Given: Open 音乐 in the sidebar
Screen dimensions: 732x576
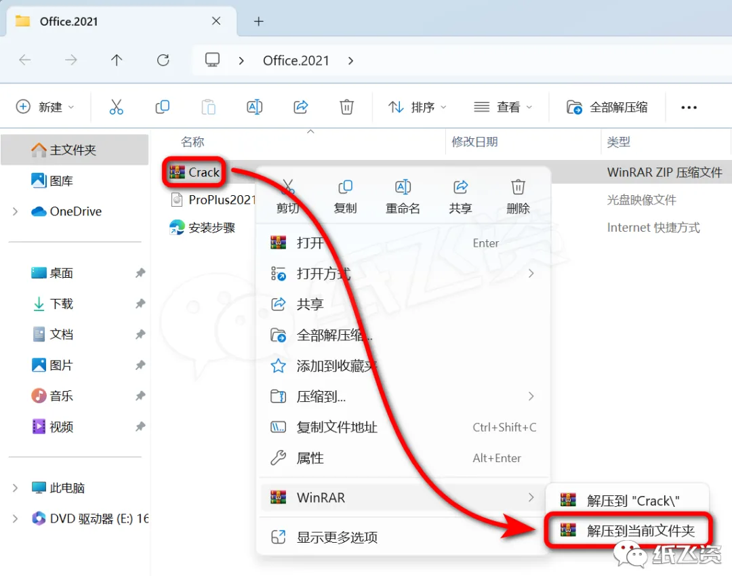Looking at the screenshot, I should (x=75, y=396).
